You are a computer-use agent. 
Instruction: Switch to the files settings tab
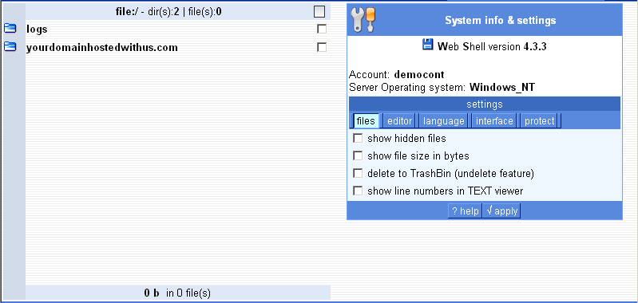[366, 121]
